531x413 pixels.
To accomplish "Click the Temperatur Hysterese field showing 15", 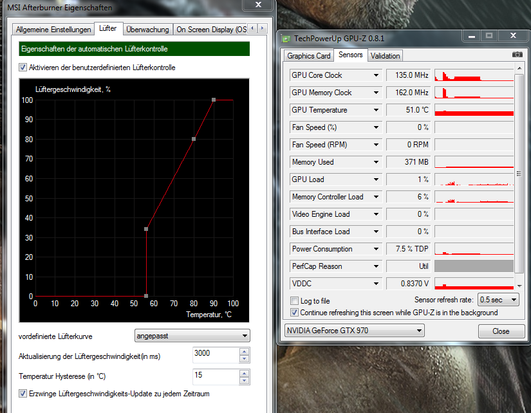I will click(216, 377).
